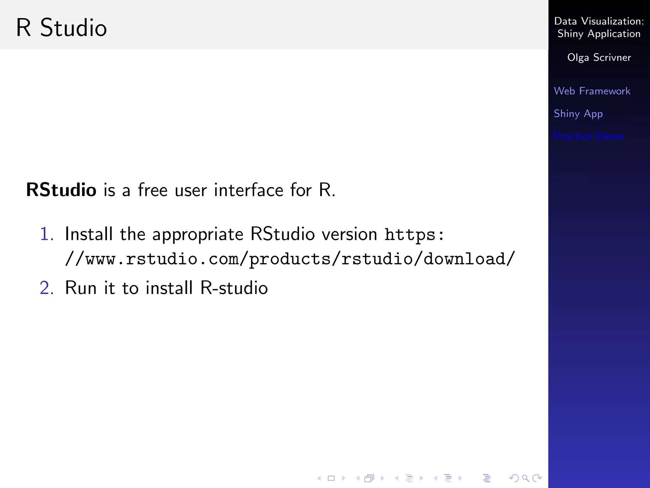Click the magnifier search icon
This screenshot has width=650, height=488.
[x=526, y=478]
